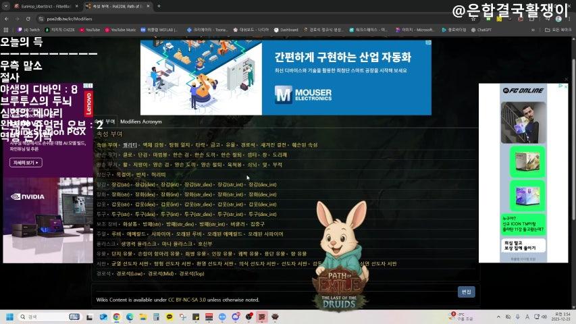Image resolution: width=576 pixels, height=324 pixels.
Task: Open the 갑옷(int) modifiers link
Action: click(x=169, y=205)
